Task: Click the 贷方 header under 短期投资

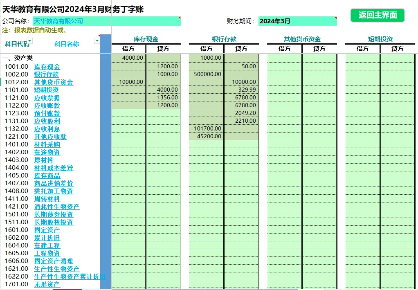Action: point(397,49)
